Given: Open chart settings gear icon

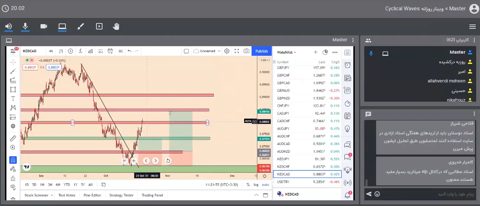Looking at the screenshot, I should [227, 51].
